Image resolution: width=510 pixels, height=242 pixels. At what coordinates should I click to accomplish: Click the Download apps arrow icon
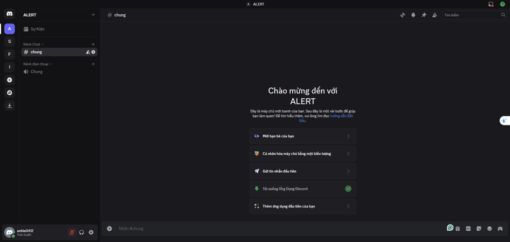(x=9, y=106)
